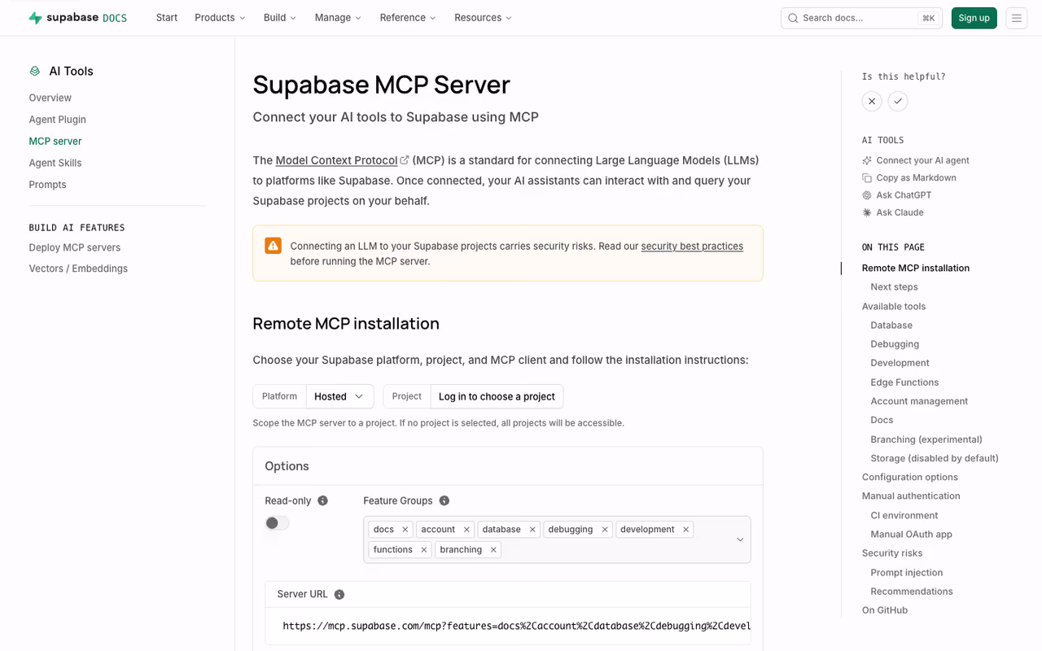Open Agent Skills in the sidebar

coord(55,163)
